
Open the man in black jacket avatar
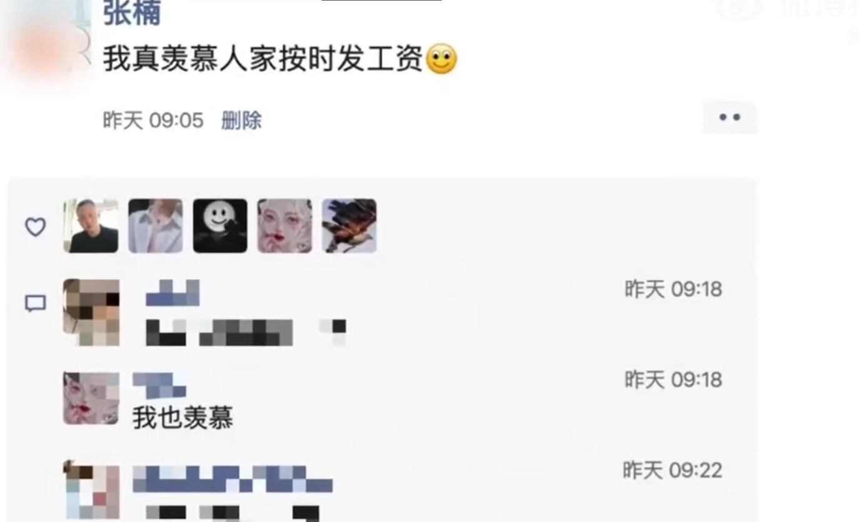point(91,226)
